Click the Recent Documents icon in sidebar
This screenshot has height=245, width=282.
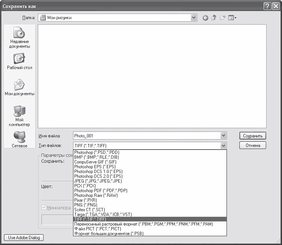tap(19, 34)
